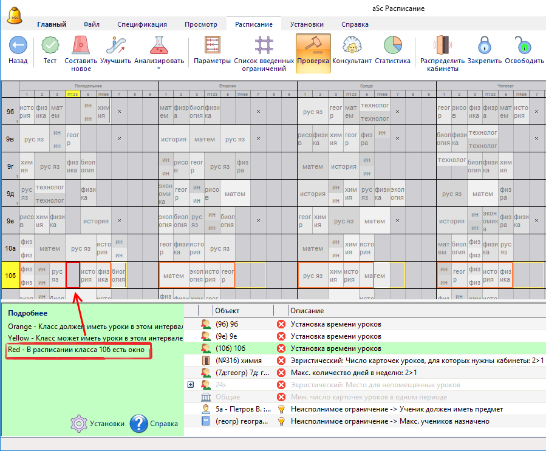Screen dimensions: 546x451
Task: Click Распределить кабинеты door icon
Action: tap(442, 46)
